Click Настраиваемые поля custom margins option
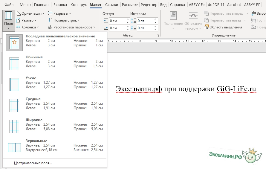Viewport: 266px width, 169px height. (x=33, y=163)
